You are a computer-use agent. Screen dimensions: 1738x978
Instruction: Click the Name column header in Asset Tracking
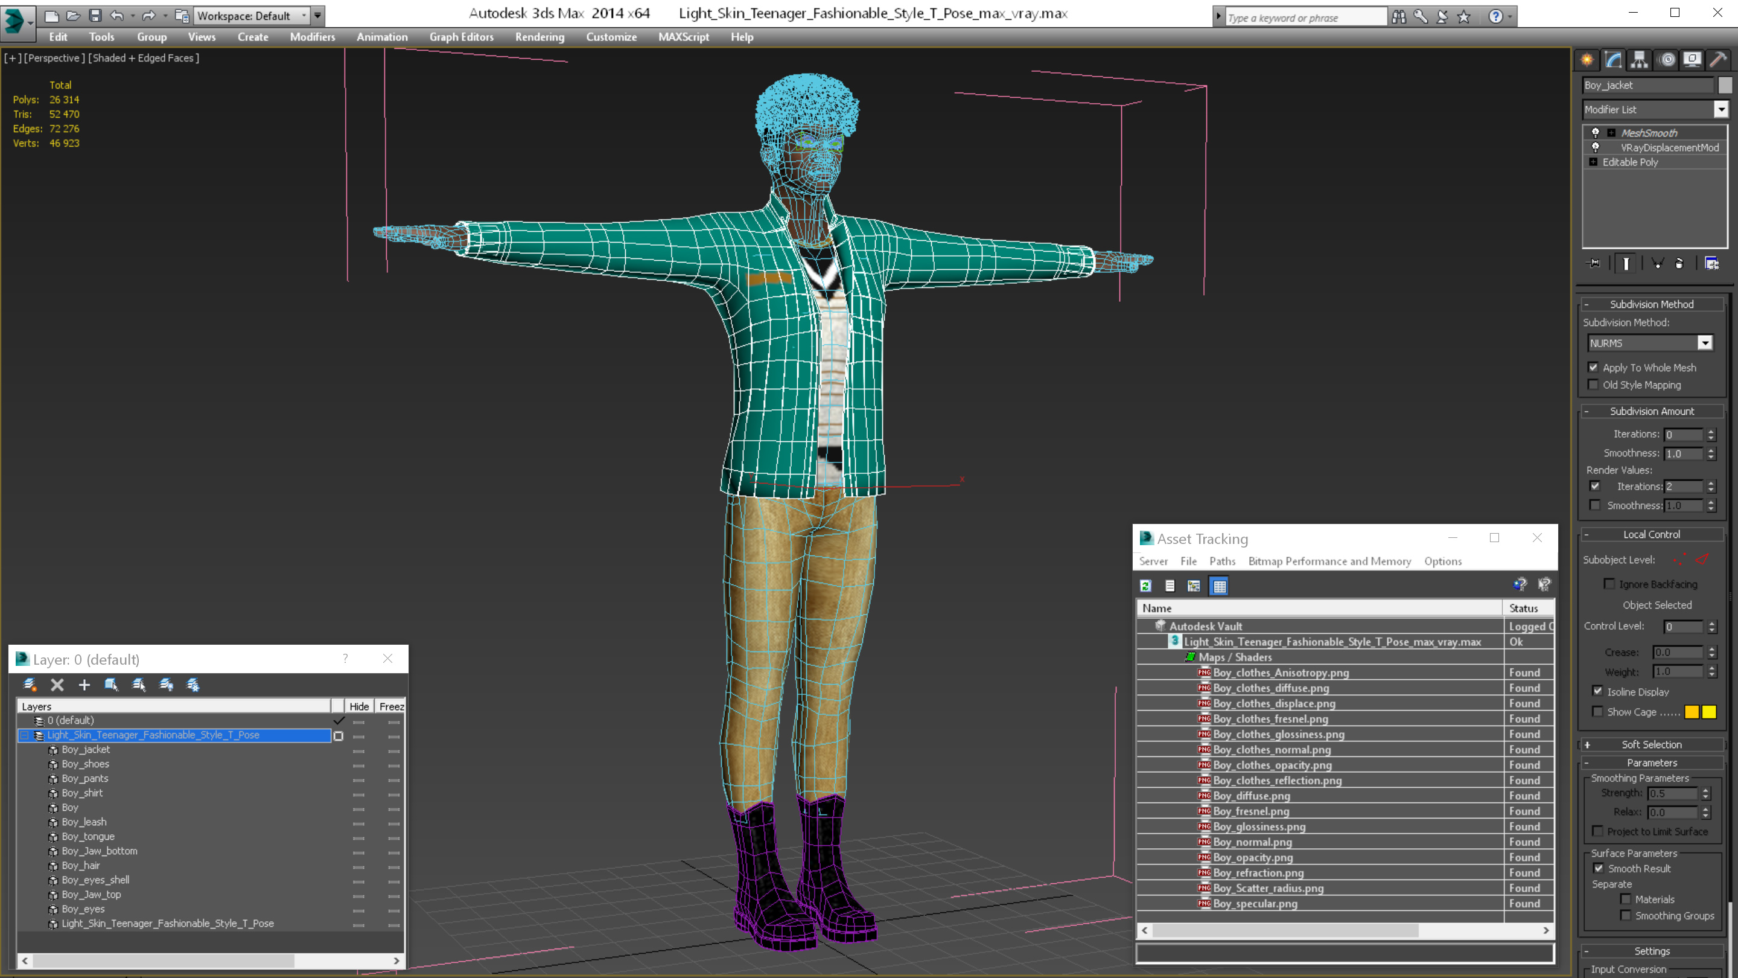point(1320,608)
